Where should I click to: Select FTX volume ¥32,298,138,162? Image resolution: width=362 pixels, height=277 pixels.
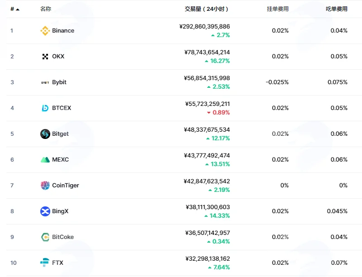(x=208, y=259)
